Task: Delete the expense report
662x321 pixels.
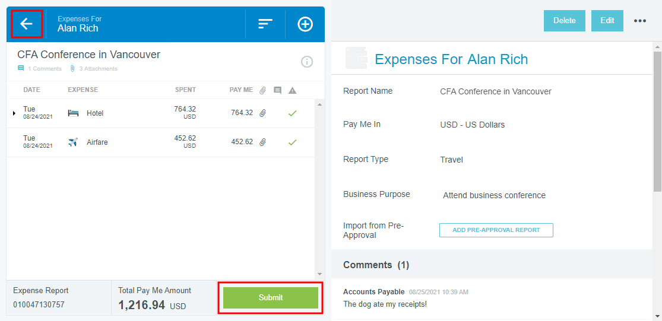Action: 564,21
